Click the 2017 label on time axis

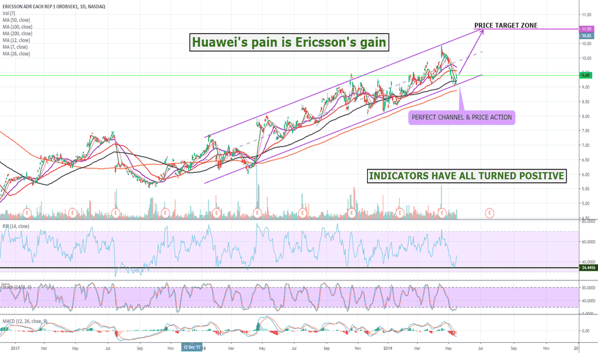15,348
